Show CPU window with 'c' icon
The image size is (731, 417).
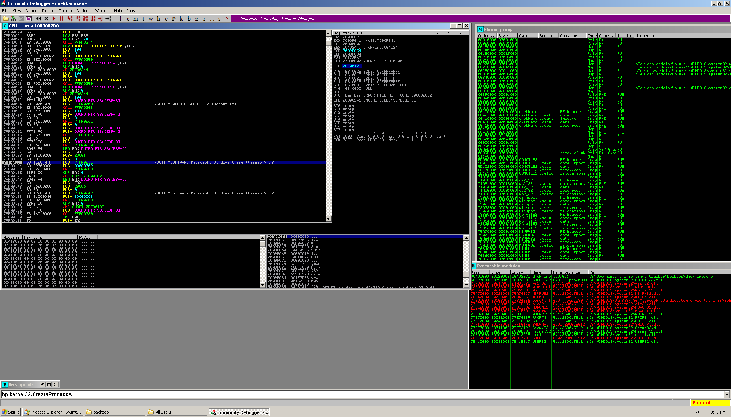166,18
